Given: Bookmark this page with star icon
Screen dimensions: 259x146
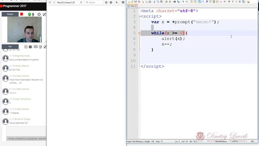Looking at the screenshot, I should tap(106, 2).
